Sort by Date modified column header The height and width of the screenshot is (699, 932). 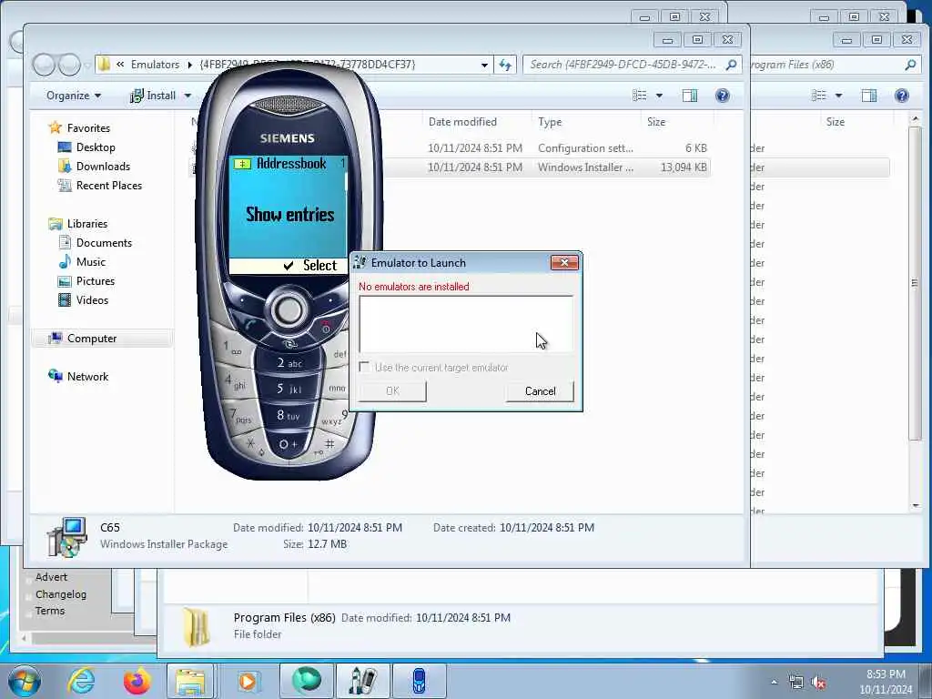[462, 122]
